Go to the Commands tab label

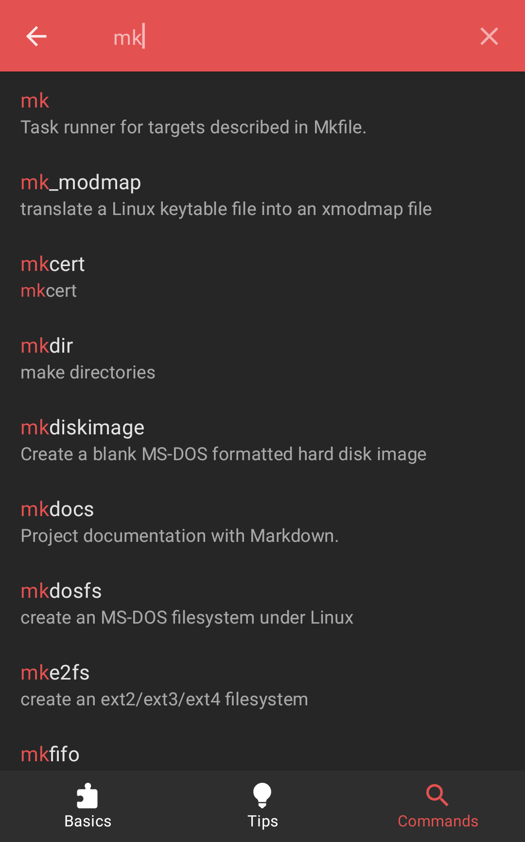coord(438,821)
